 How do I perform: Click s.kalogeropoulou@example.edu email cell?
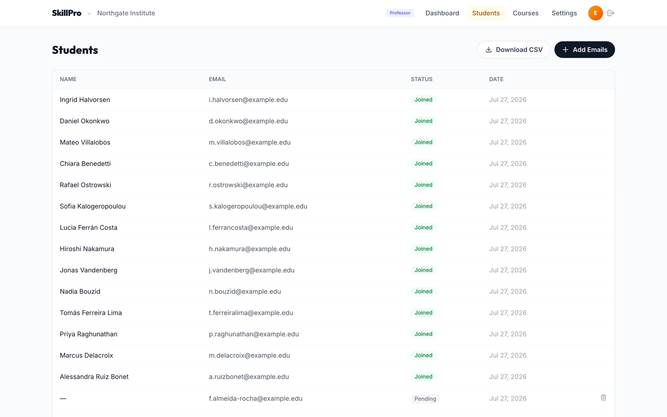(258, 206)
